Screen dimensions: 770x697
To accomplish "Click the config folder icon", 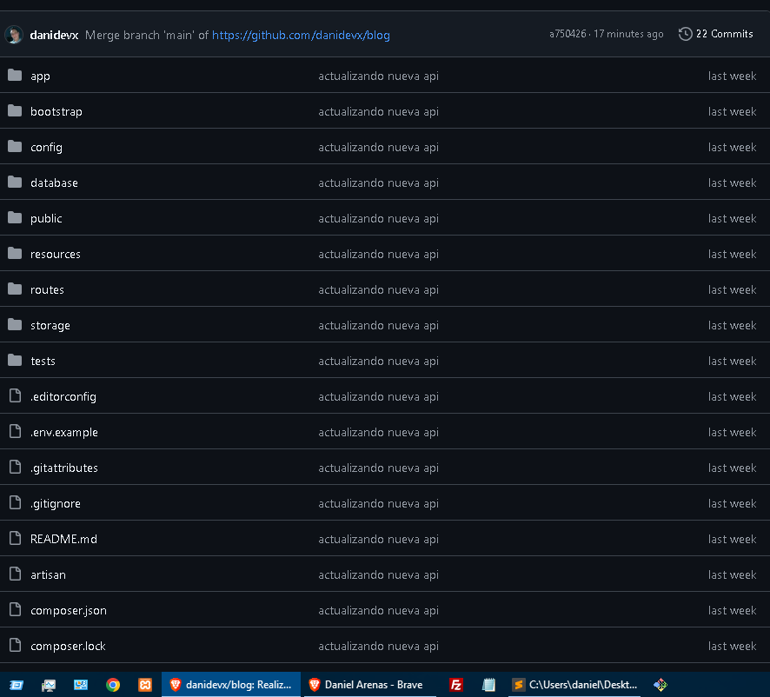I will [x=15, y=146].
